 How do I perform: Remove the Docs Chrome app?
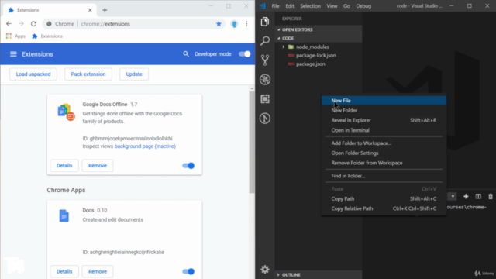point(98,271)
